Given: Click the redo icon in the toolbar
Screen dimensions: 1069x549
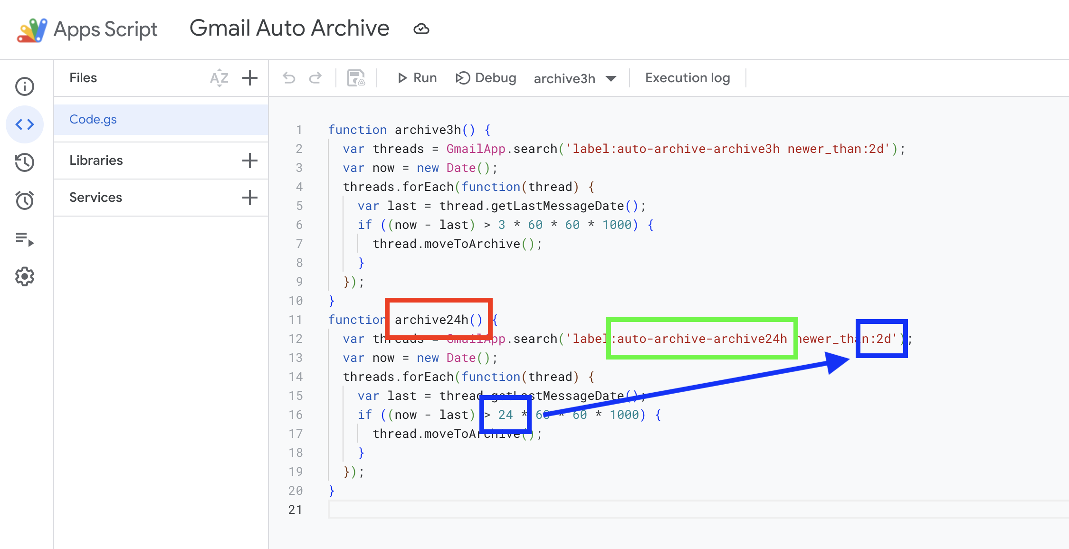Looking at the screenshot, I should point(315,78).
